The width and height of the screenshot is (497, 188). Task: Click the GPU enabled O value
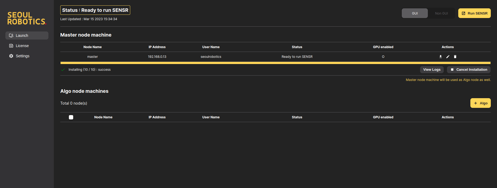383,57
